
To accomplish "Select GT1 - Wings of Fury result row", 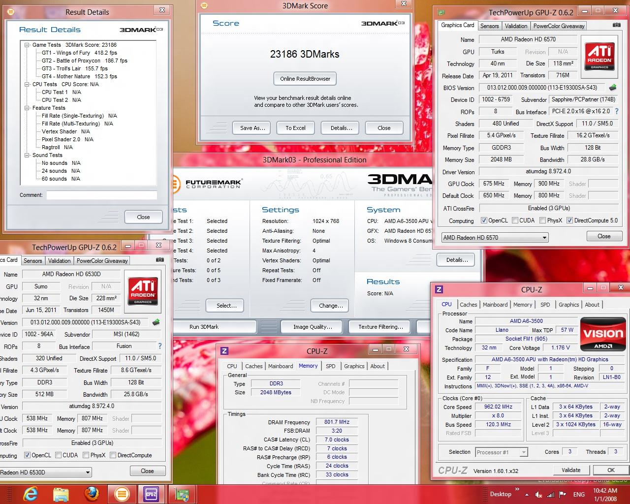I will click(x=79, y=53).
